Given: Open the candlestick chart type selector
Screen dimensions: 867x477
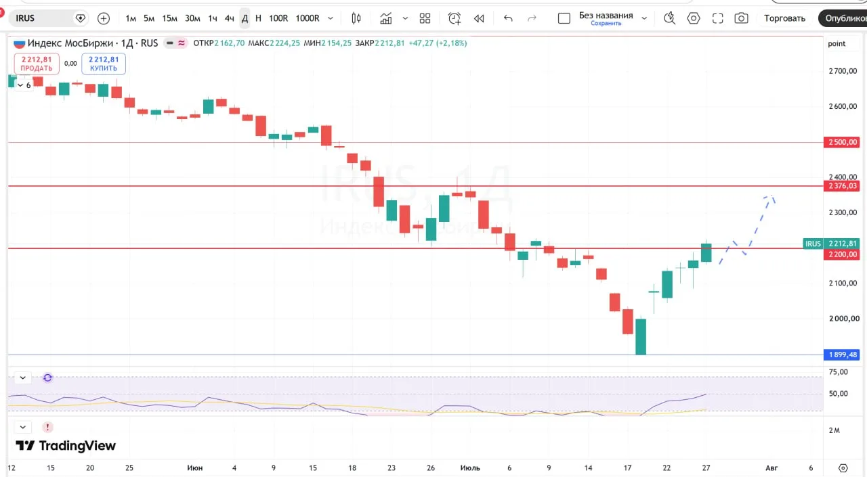Looking at the screenshot, I should coord(356,18).
